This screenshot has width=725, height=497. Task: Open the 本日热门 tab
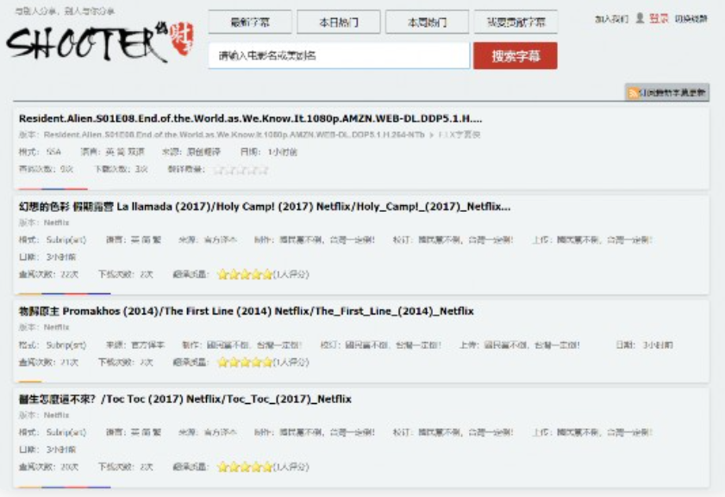(339, 22)
